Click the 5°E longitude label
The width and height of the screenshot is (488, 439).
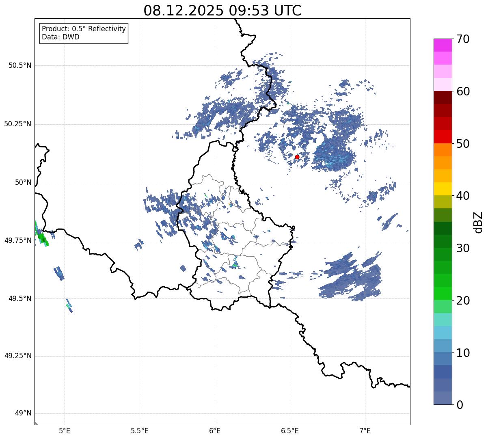point(65,430)
